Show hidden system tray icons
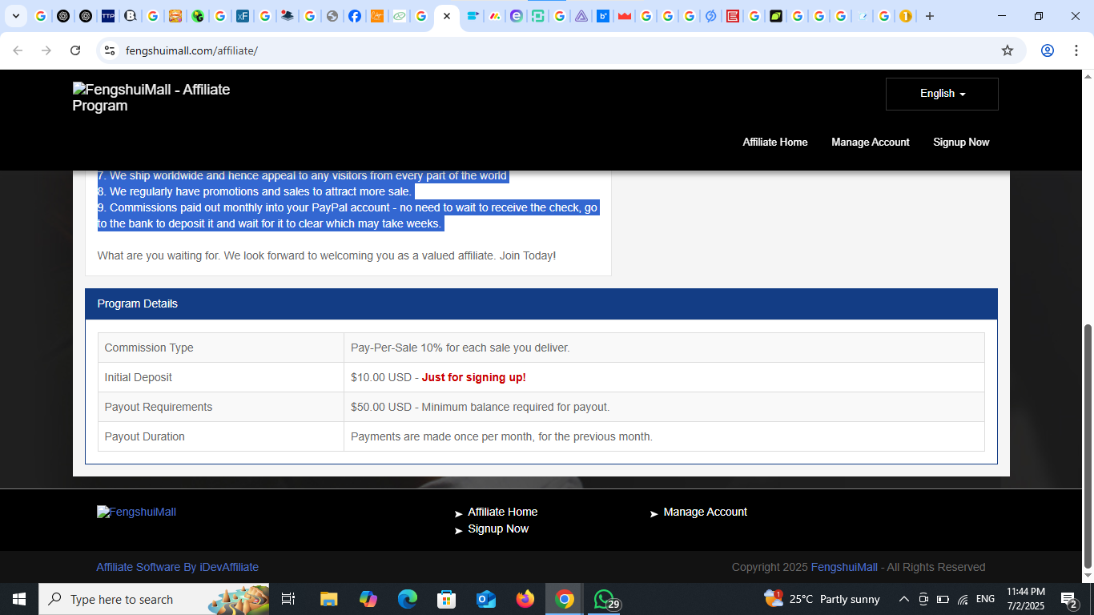 tap(904, 599)
